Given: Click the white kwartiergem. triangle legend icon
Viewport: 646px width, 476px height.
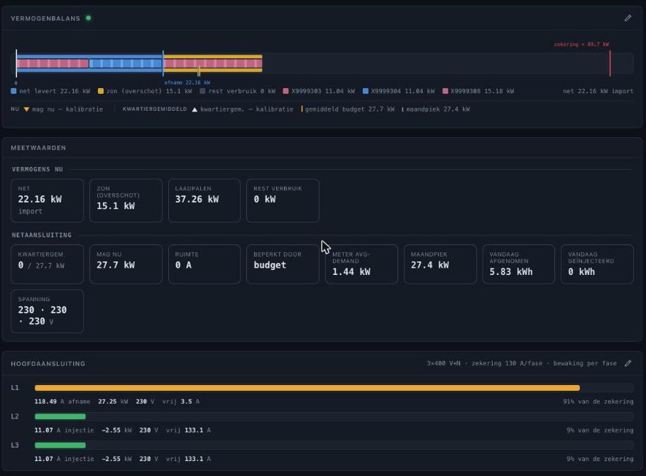Looking at the screenshot, I should [195, 109].
